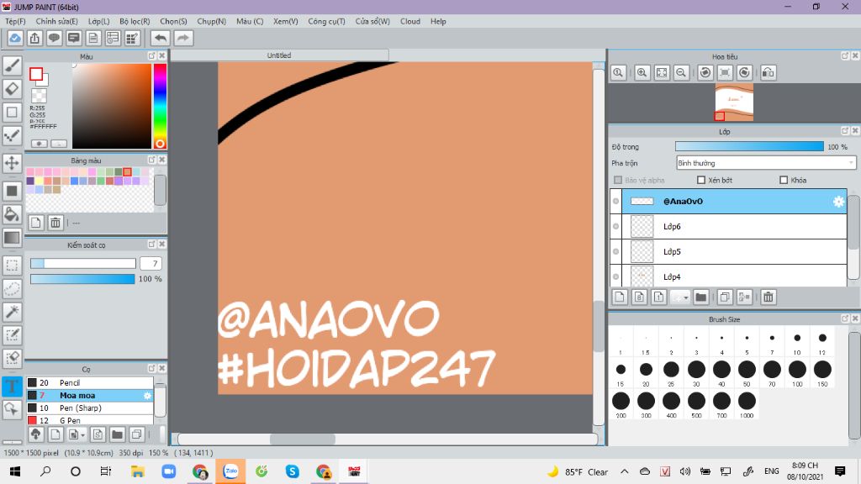Switch to the Untitled canvas tab

coord(279,55)
